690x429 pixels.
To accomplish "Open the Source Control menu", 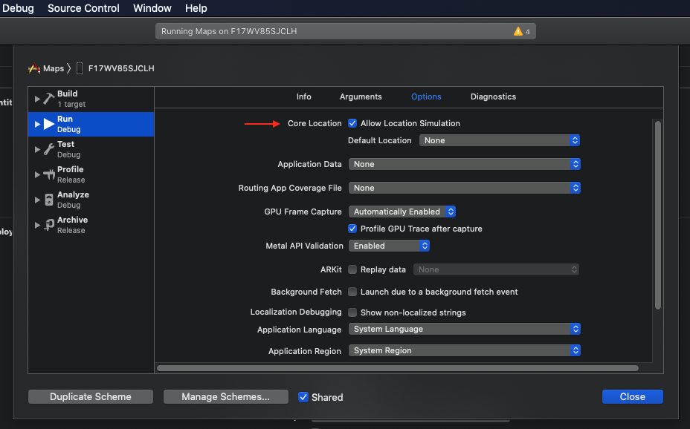I will pyautogui.click(x=83, y=8).
